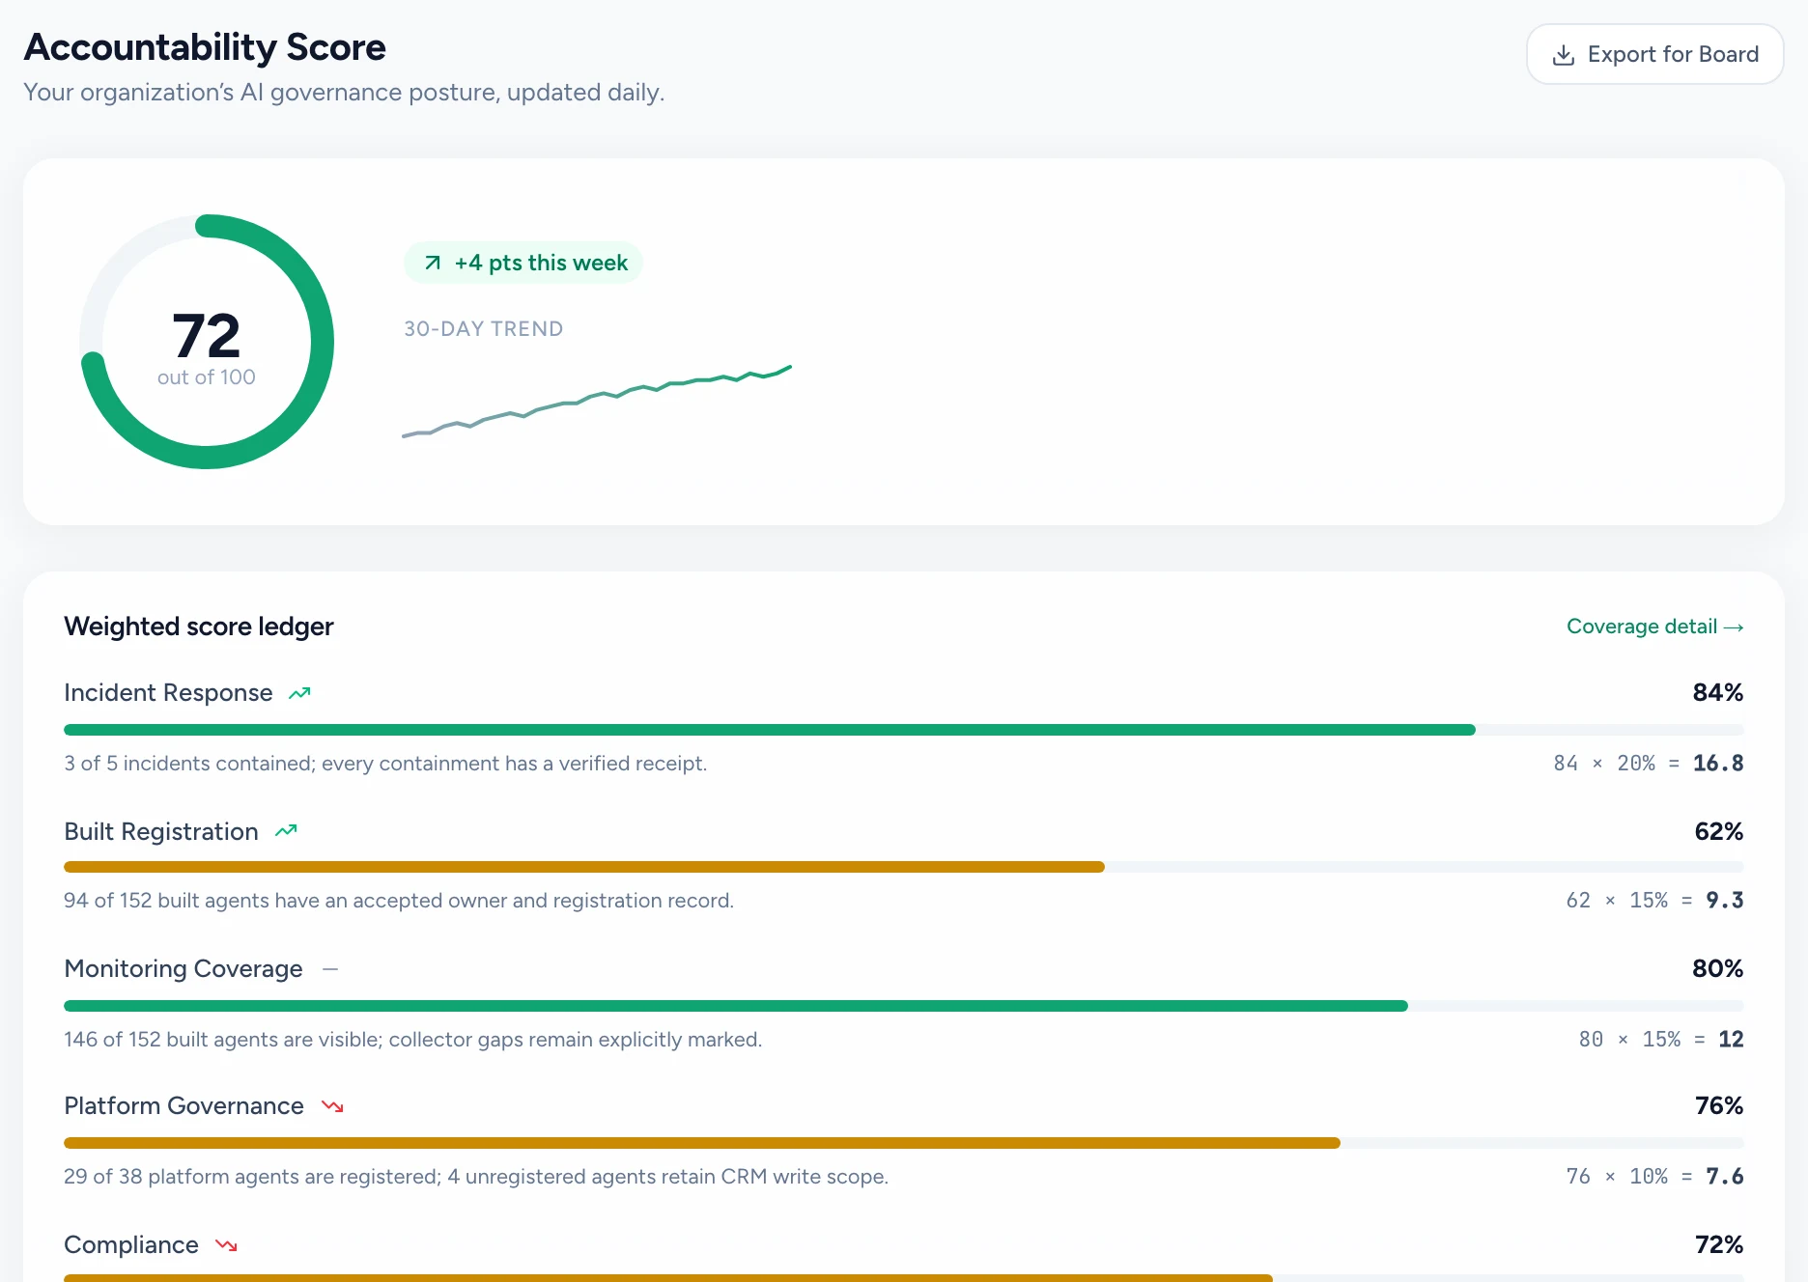Click the Weighted score ledger heading
This screenshot has width=1808, height=1282.
(199, 627)
